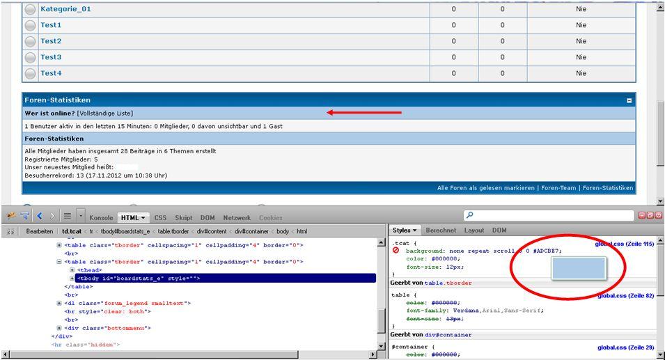The width and height of the screenshot is (665, 360).
Task: Click the #ADCBE7 color preview swatch
Action: [579, 268]
